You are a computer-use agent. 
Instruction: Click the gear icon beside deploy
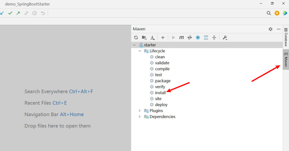pos(152,105)
